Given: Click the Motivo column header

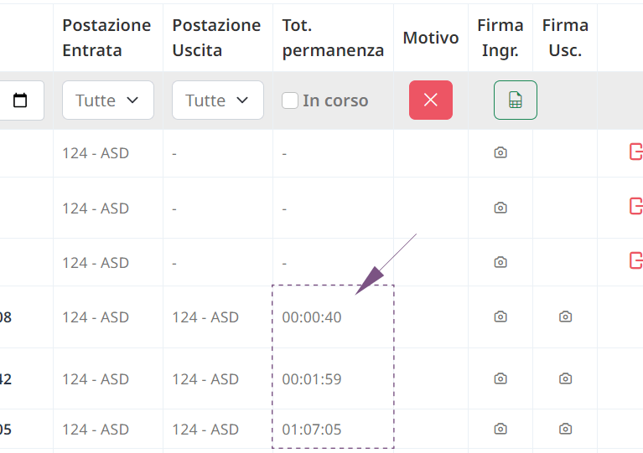Looking at the screenshot, I should [x=431, y=38].
